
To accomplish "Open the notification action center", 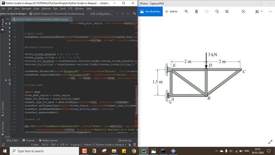I will tap(269, 151).
